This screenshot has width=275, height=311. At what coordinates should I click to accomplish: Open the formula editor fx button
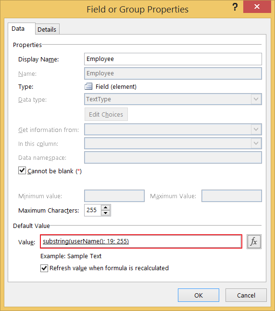[x=254, y=241]
